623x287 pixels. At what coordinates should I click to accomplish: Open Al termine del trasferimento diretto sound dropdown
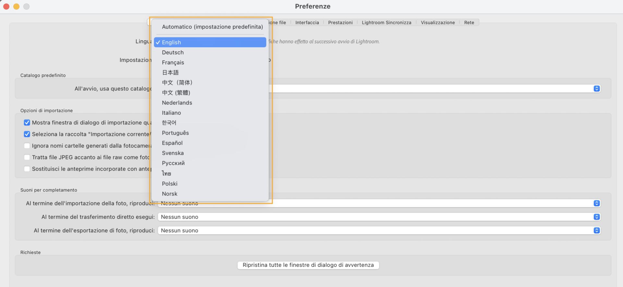point(379,217)
